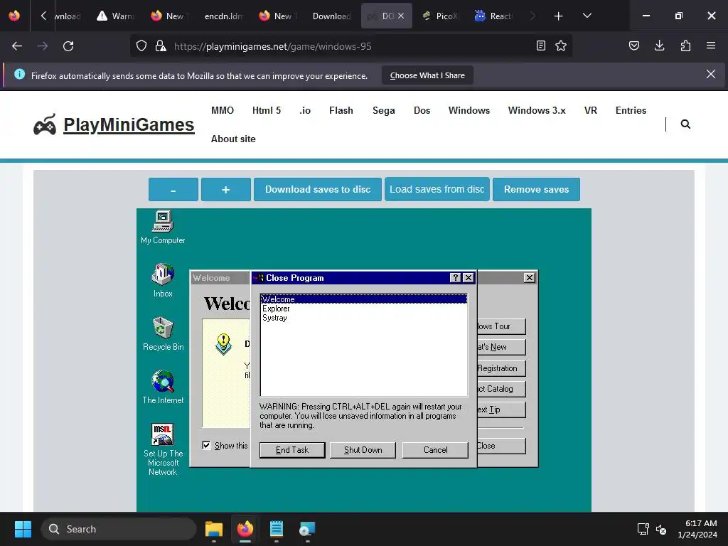728x546 pixels.
Task: Open the Windows 3.x menu item
Action: click(x=537, y=110)
